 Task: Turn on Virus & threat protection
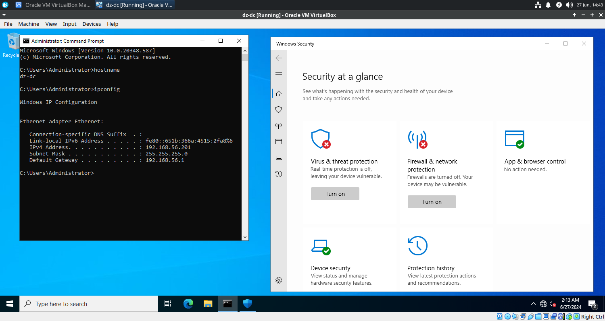[x=335, y=194]
